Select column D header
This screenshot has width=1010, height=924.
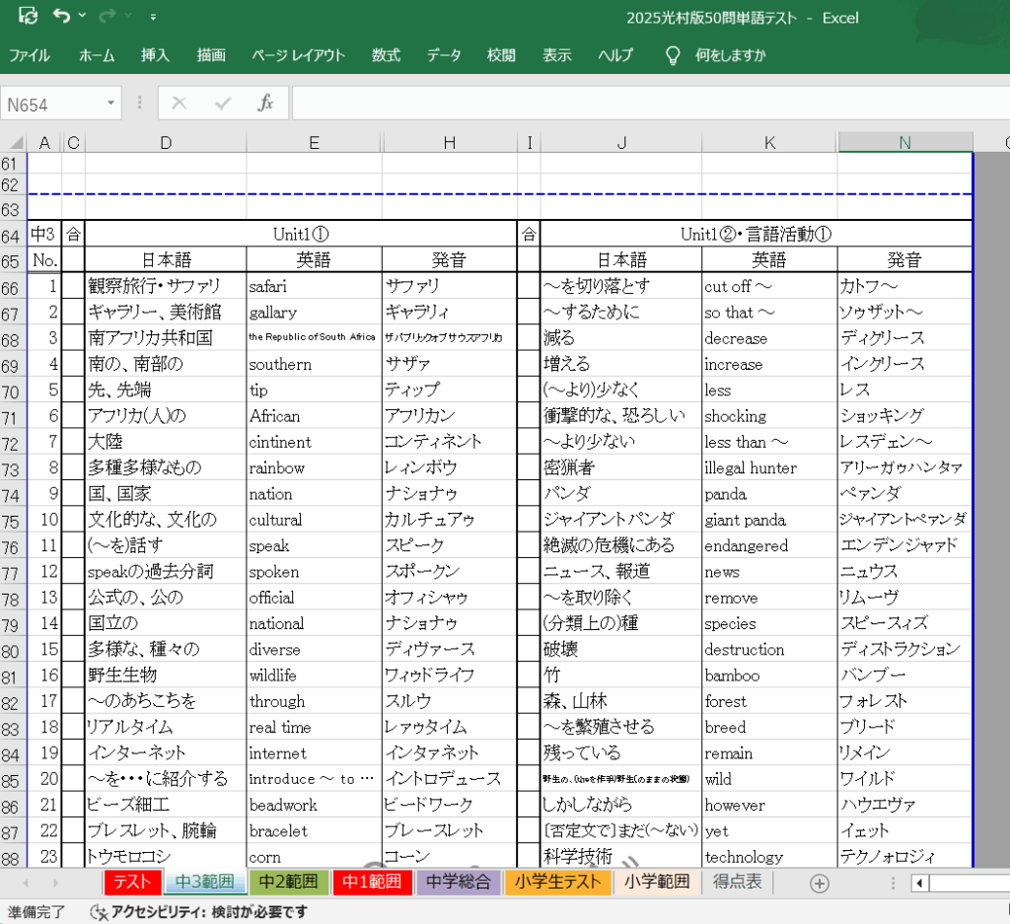pos(166,143)
